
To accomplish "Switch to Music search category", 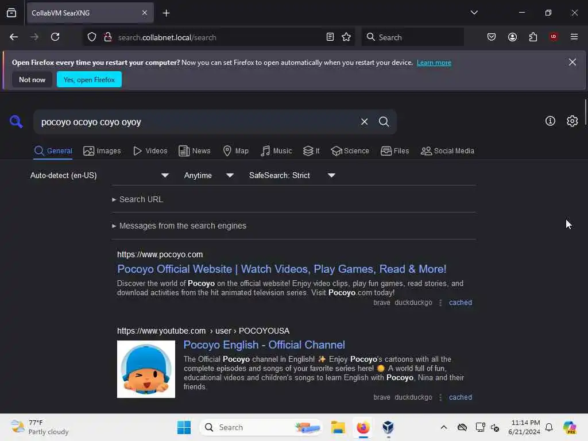I will [276, 151].
